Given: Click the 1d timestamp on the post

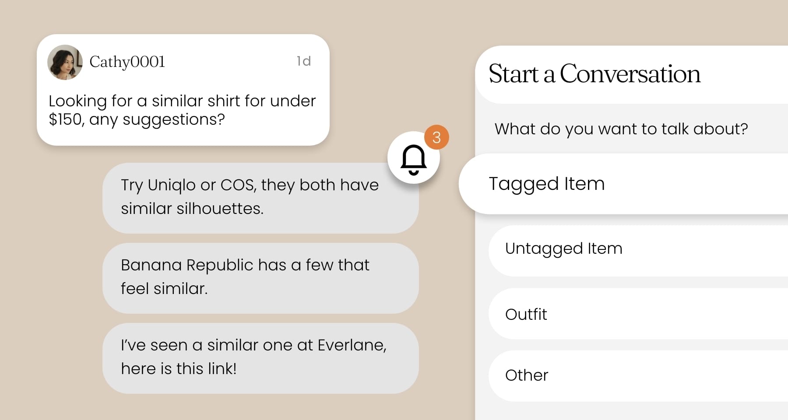Looking at the screenshot, I should pyautogui.click(x=303, y=61).
